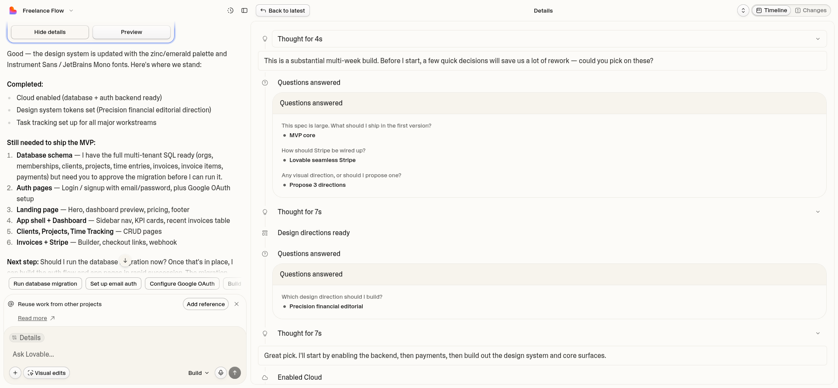
Task: Click the Design directions ready row
Action: [x=313, y=233]
